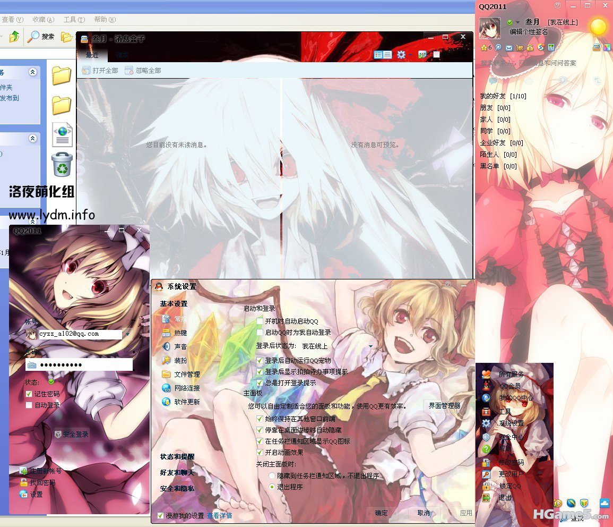The height and width of the screenshot is (527, 613).
Task: Open the QQ browser globe icon at bottom
Action: (x=571, y=503)
